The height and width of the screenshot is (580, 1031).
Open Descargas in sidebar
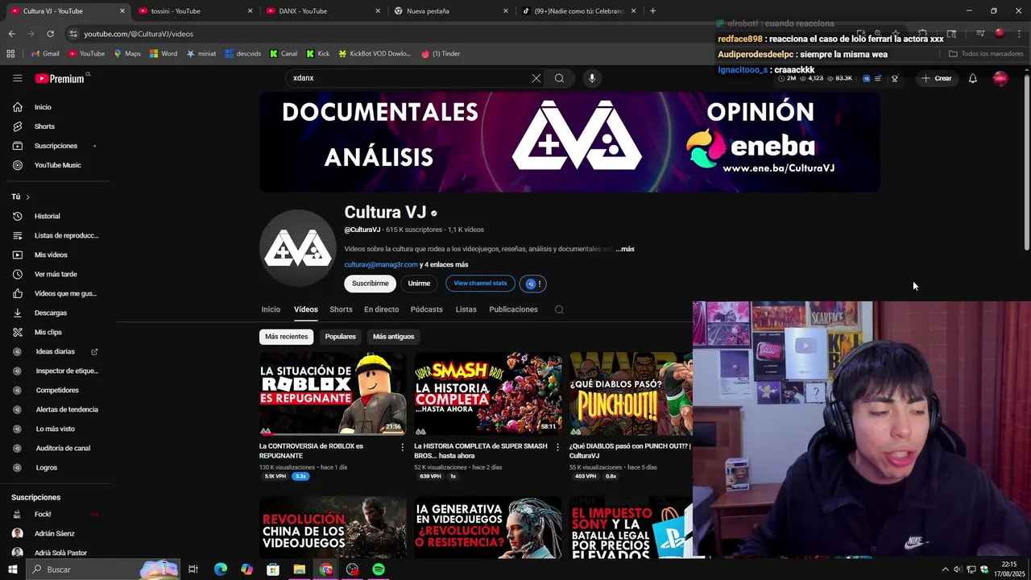click(50, 313)
